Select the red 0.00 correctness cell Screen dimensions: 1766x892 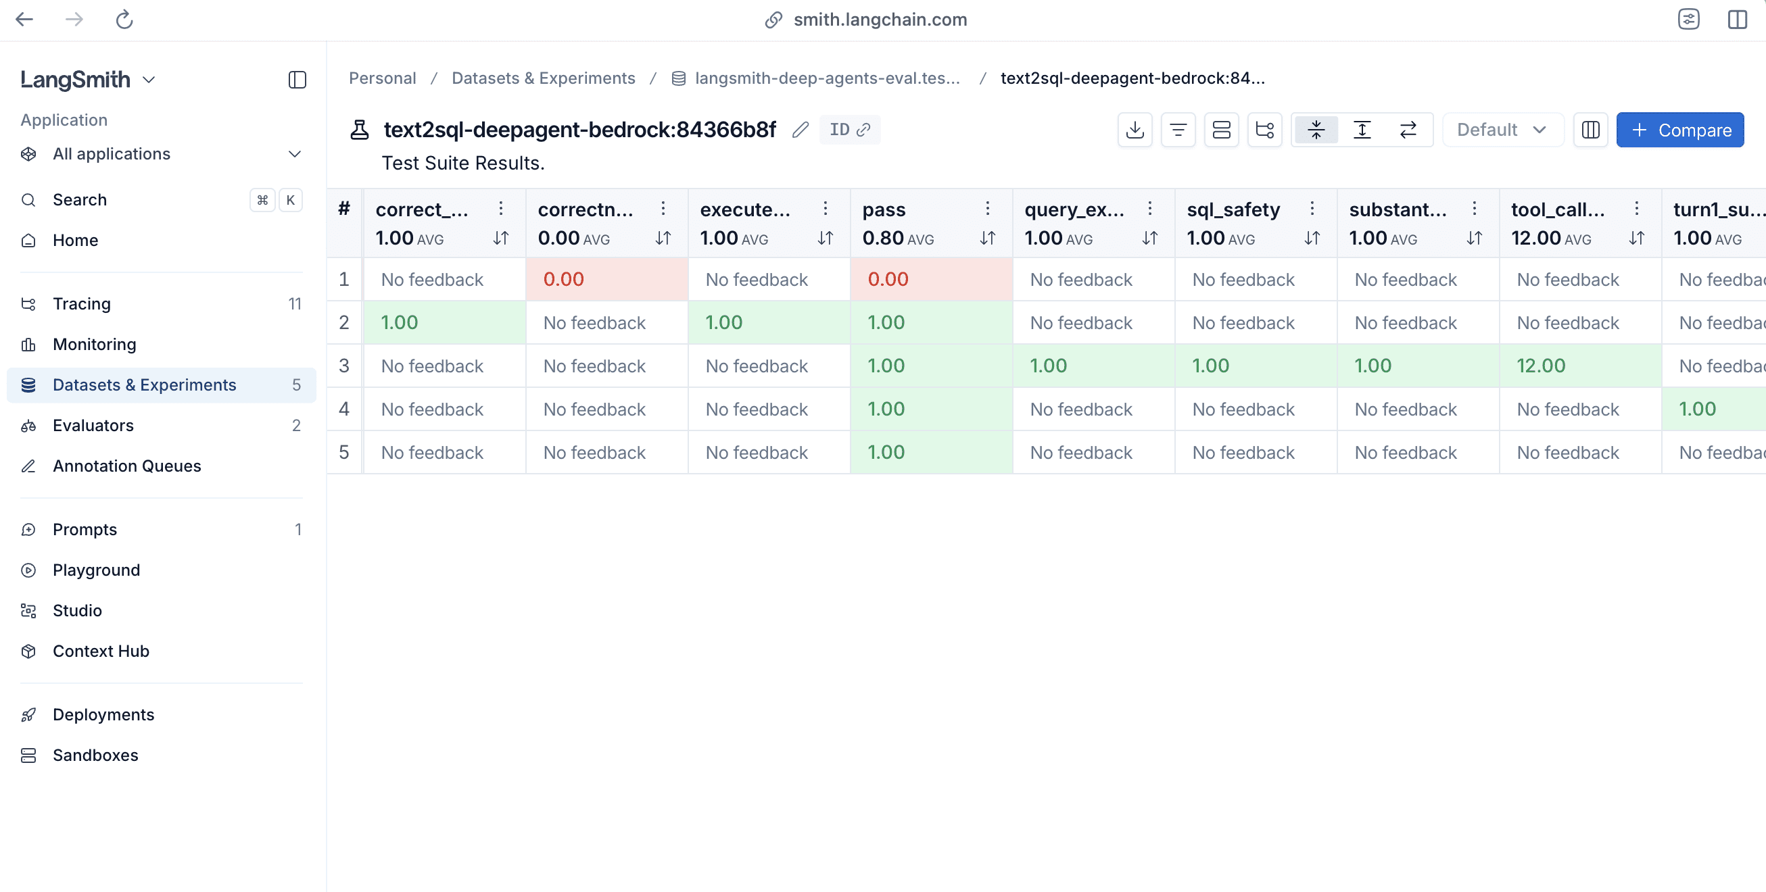[606, 280]
